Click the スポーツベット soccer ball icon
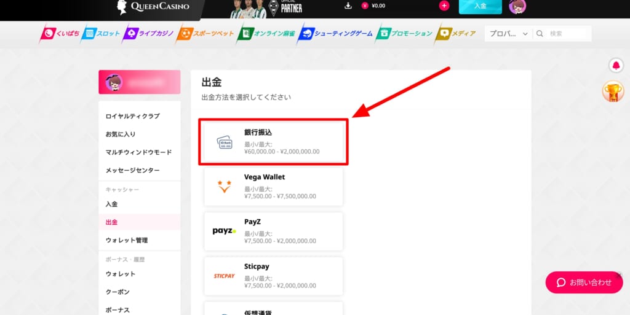Screen dimensions: 630x315 (x=185, y=34)
